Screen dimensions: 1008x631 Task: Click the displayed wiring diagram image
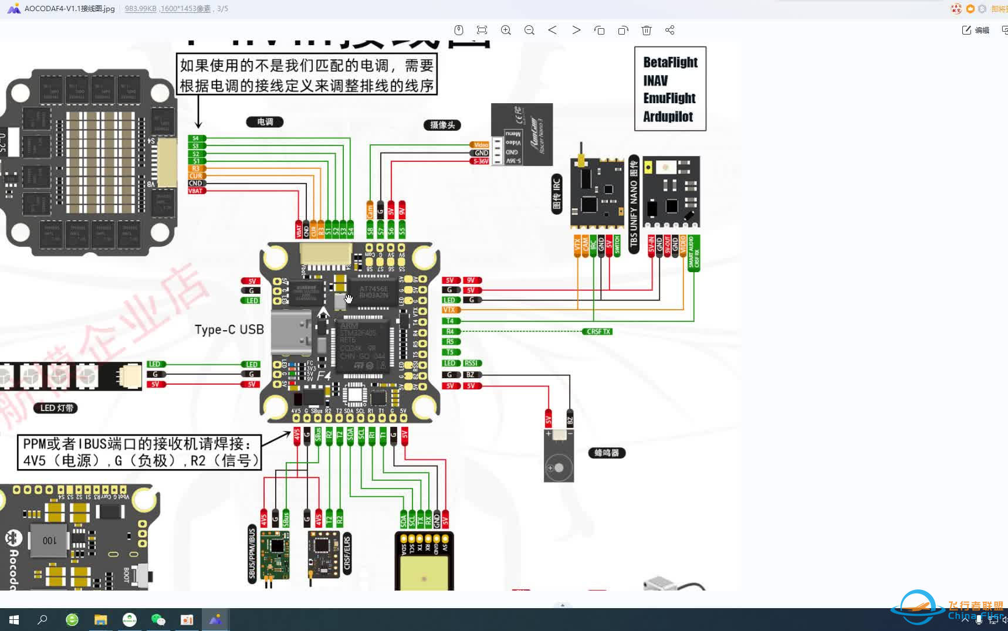tap(370, 315)
